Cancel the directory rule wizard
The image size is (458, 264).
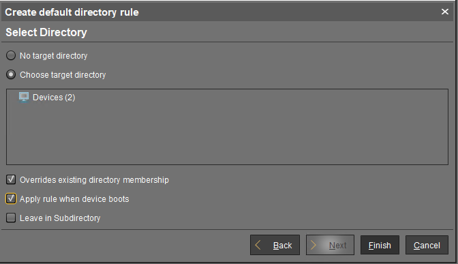427,245
